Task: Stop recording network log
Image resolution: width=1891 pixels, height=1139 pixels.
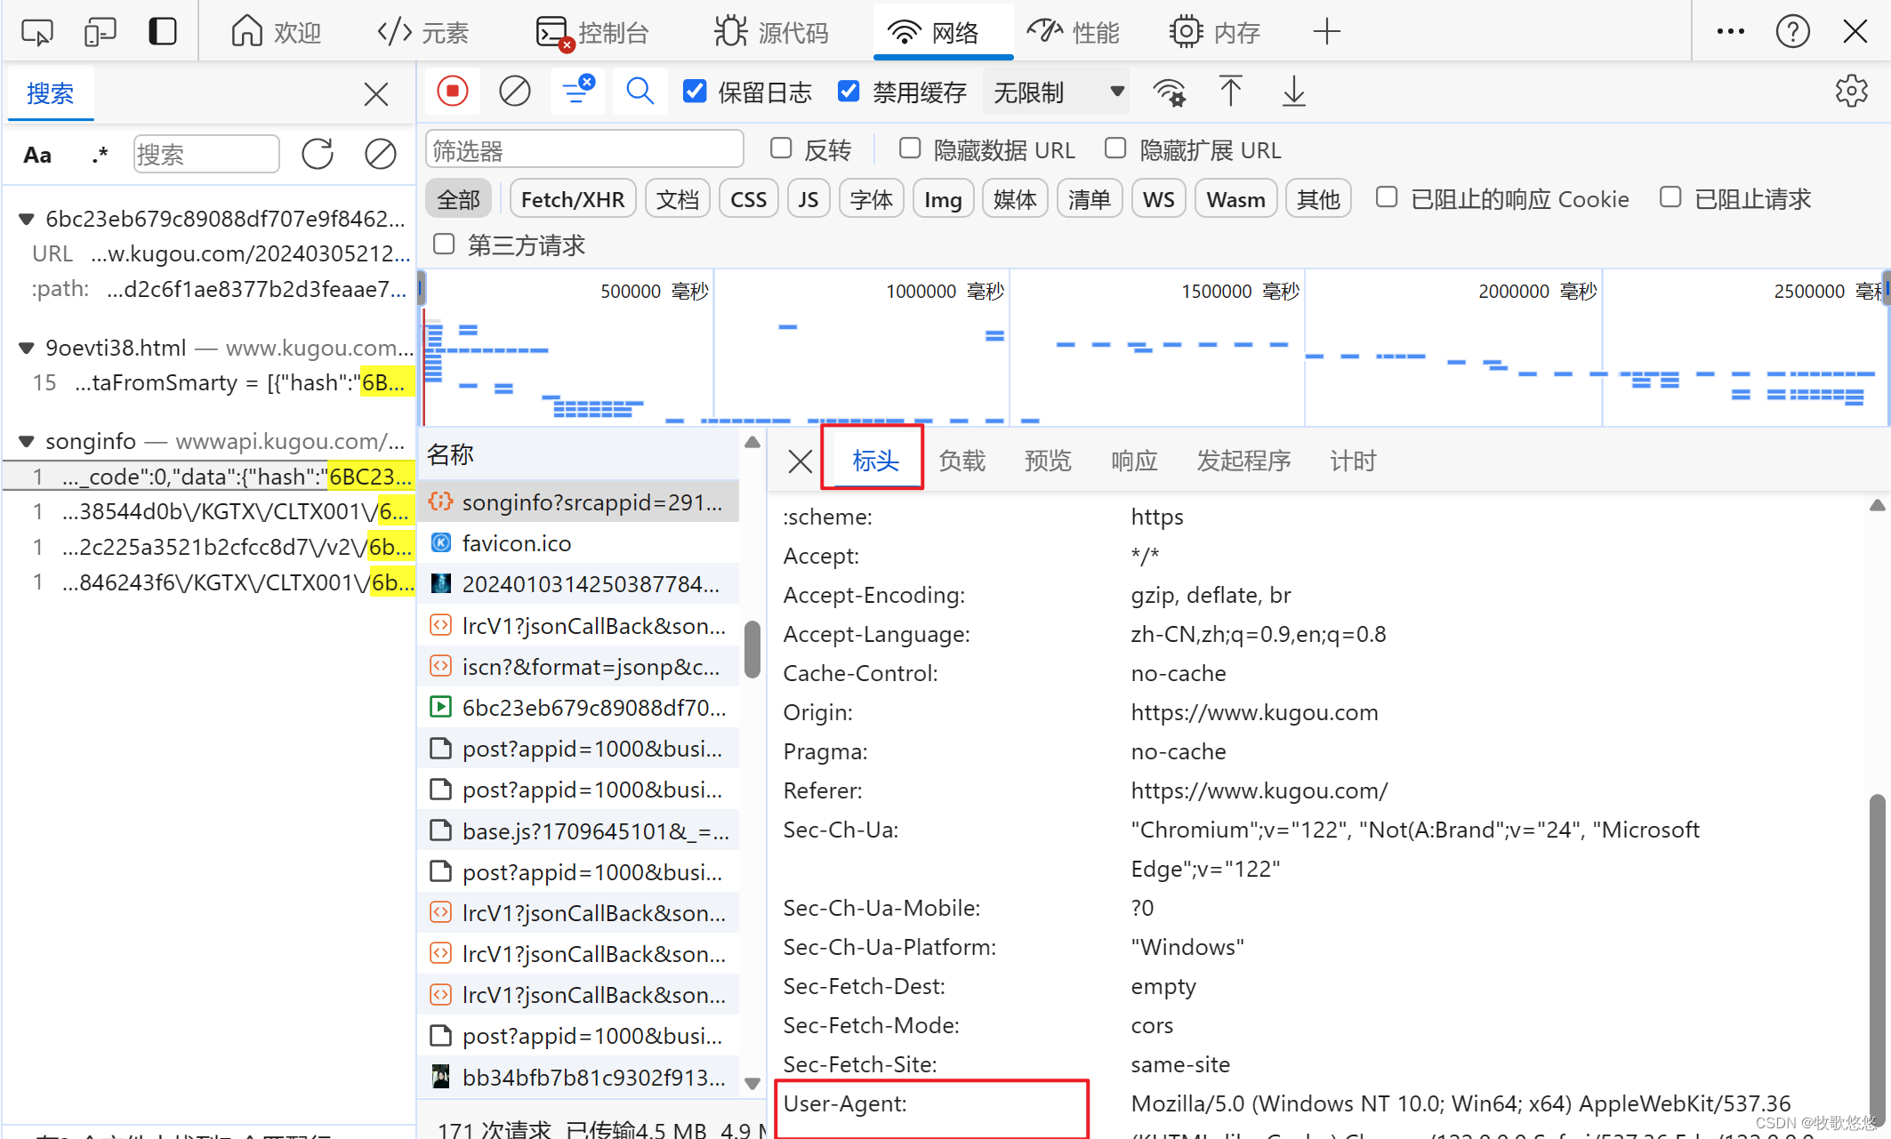Action: tap(452, 91)
